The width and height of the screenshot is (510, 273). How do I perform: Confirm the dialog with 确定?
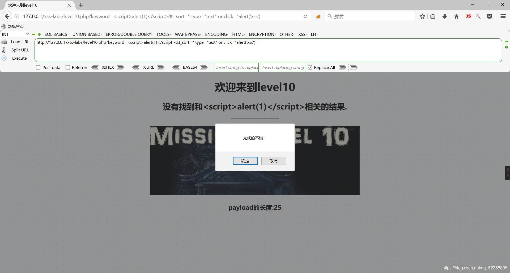click(245, 161)
